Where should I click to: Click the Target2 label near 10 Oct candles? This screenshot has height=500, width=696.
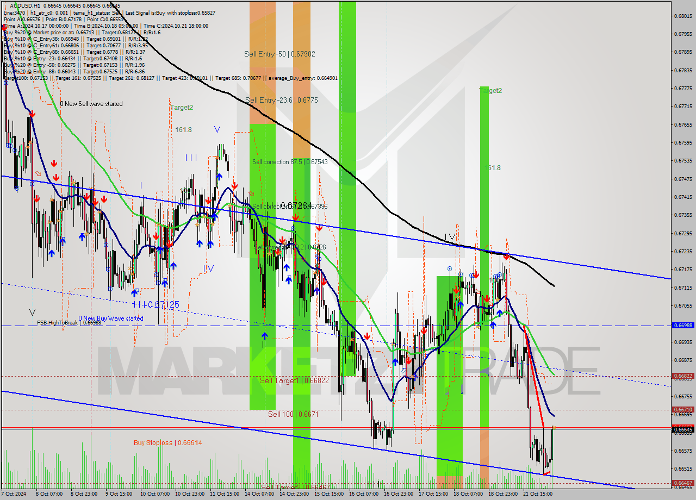(182, 108)
